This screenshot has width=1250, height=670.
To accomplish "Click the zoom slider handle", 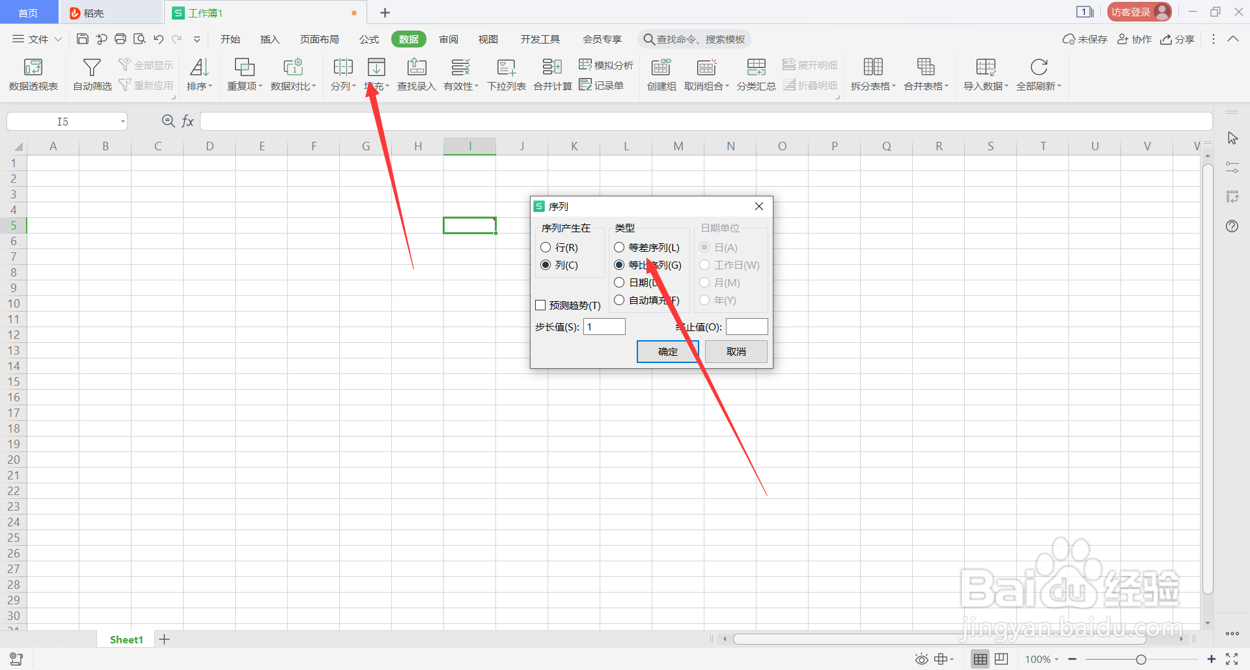I will (x=1141, y=659).
